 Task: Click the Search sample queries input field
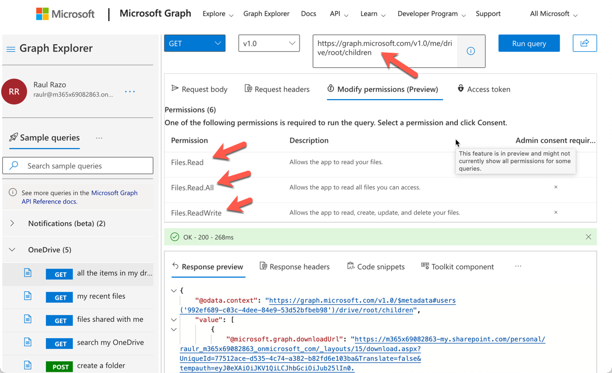(78, 166)
